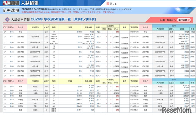Viewport: 196px width, 117px height.
Task: Click last year's 男263 applicant count
Action: coord(187,76)
